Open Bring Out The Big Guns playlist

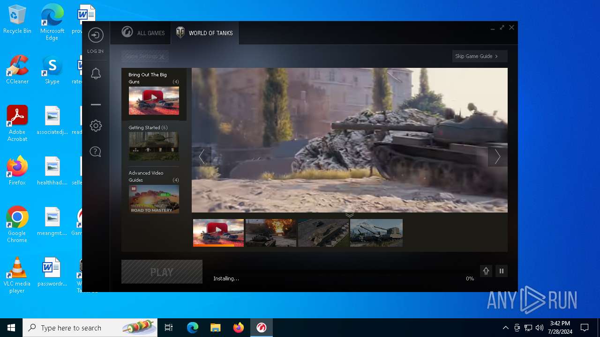coord(154,94)
